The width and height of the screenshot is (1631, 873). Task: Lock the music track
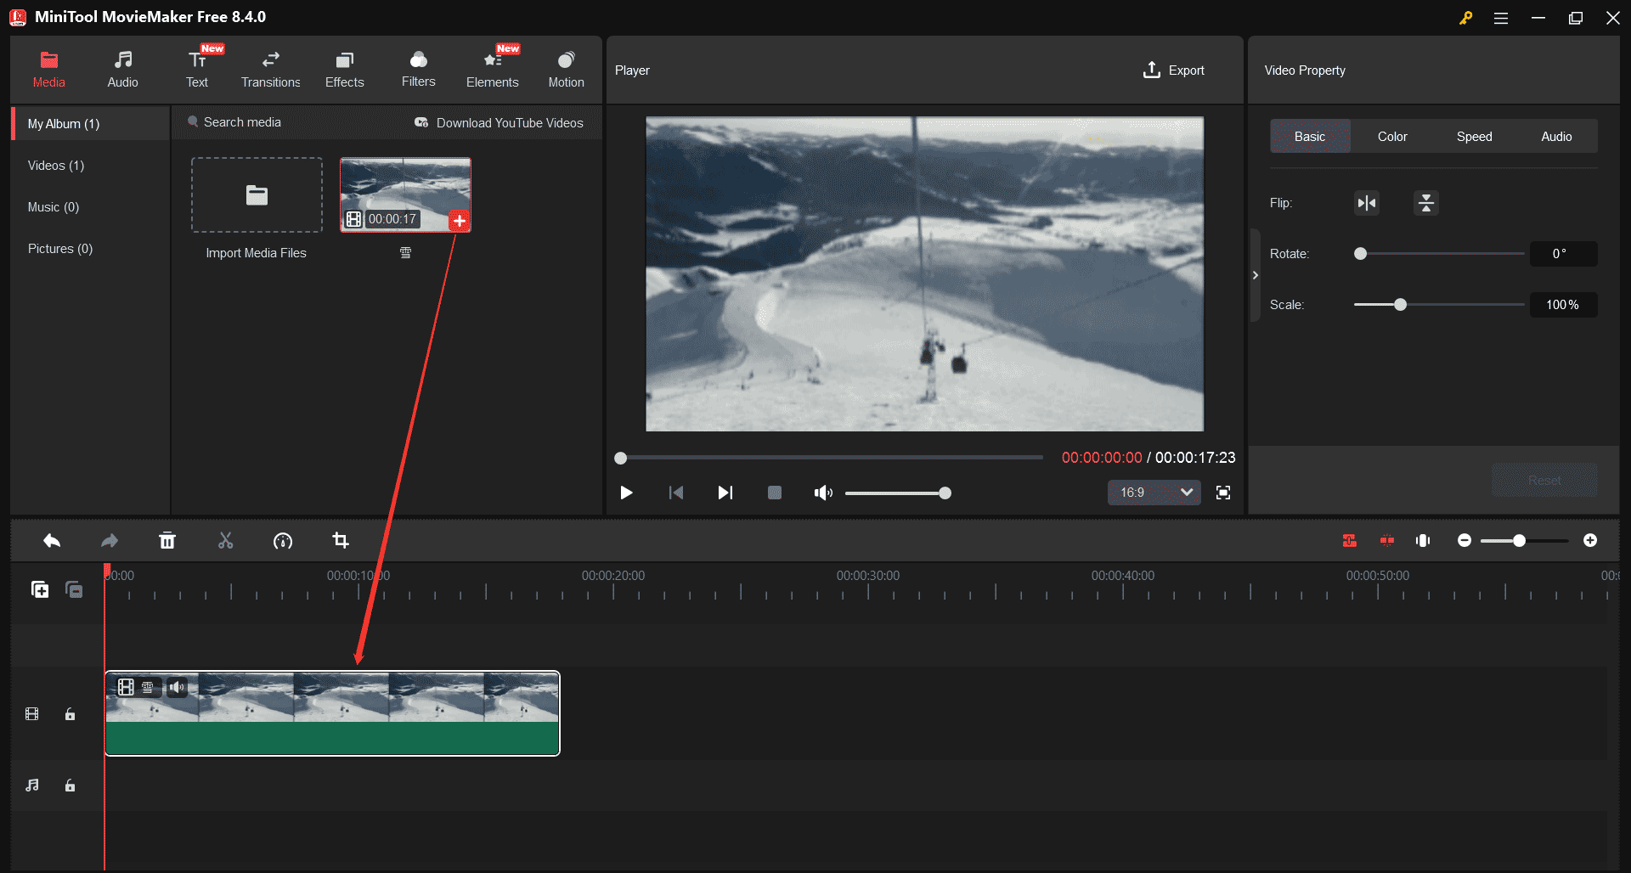[70, 786]
